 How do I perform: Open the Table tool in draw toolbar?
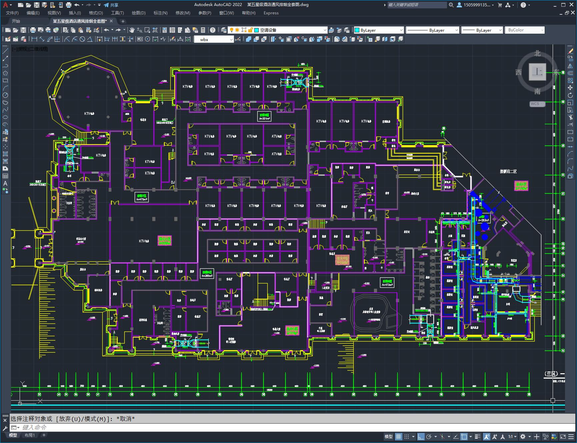tap(5, 176)
